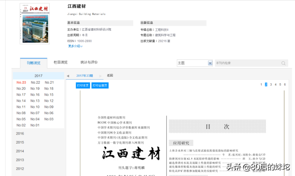Click the search magnifier icon
Viewport: 295px width, 176px height.
(x=284, y=63)
